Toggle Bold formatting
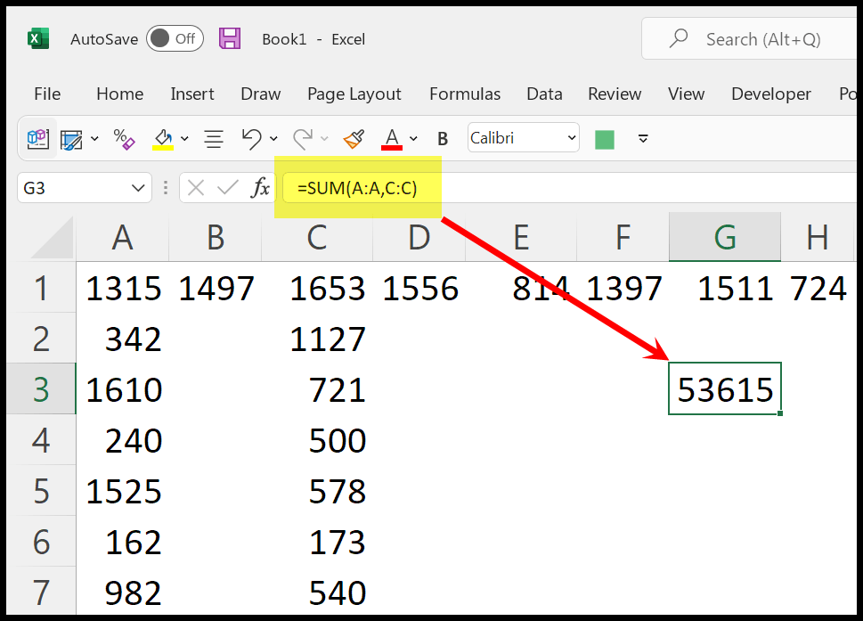 443,139
